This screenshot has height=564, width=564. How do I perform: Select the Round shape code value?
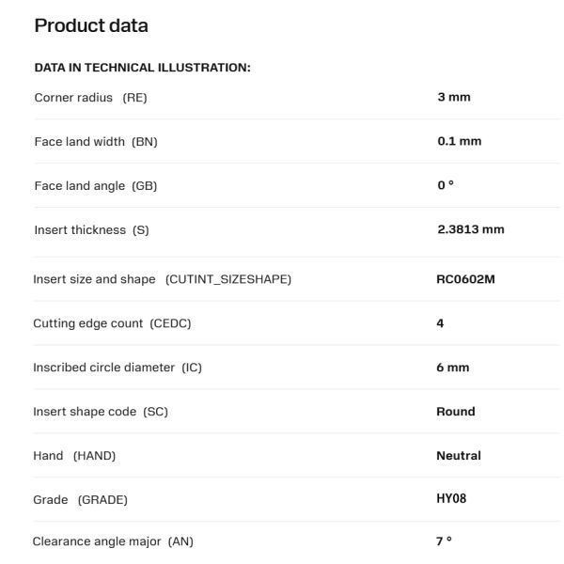[456, 412]
